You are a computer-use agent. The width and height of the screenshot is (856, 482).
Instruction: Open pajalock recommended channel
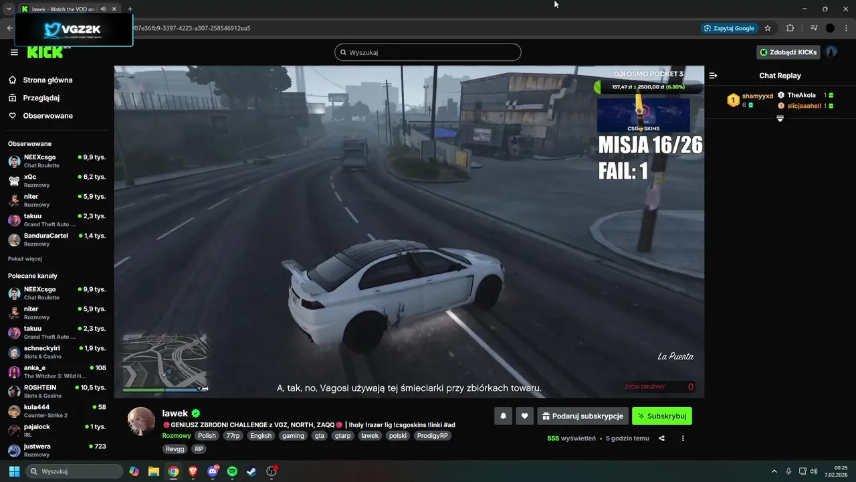pos(57,430)
